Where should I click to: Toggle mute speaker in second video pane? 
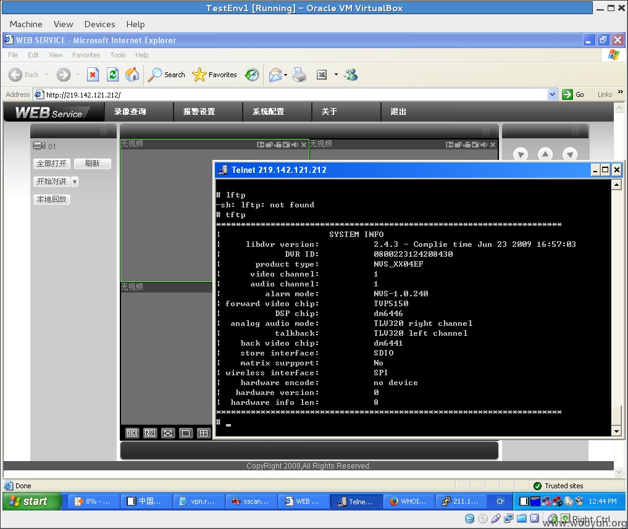[484, 144]
